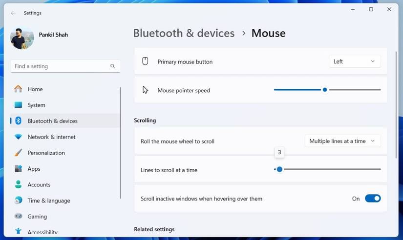Open Time & language settings

[x=49, y=200]
